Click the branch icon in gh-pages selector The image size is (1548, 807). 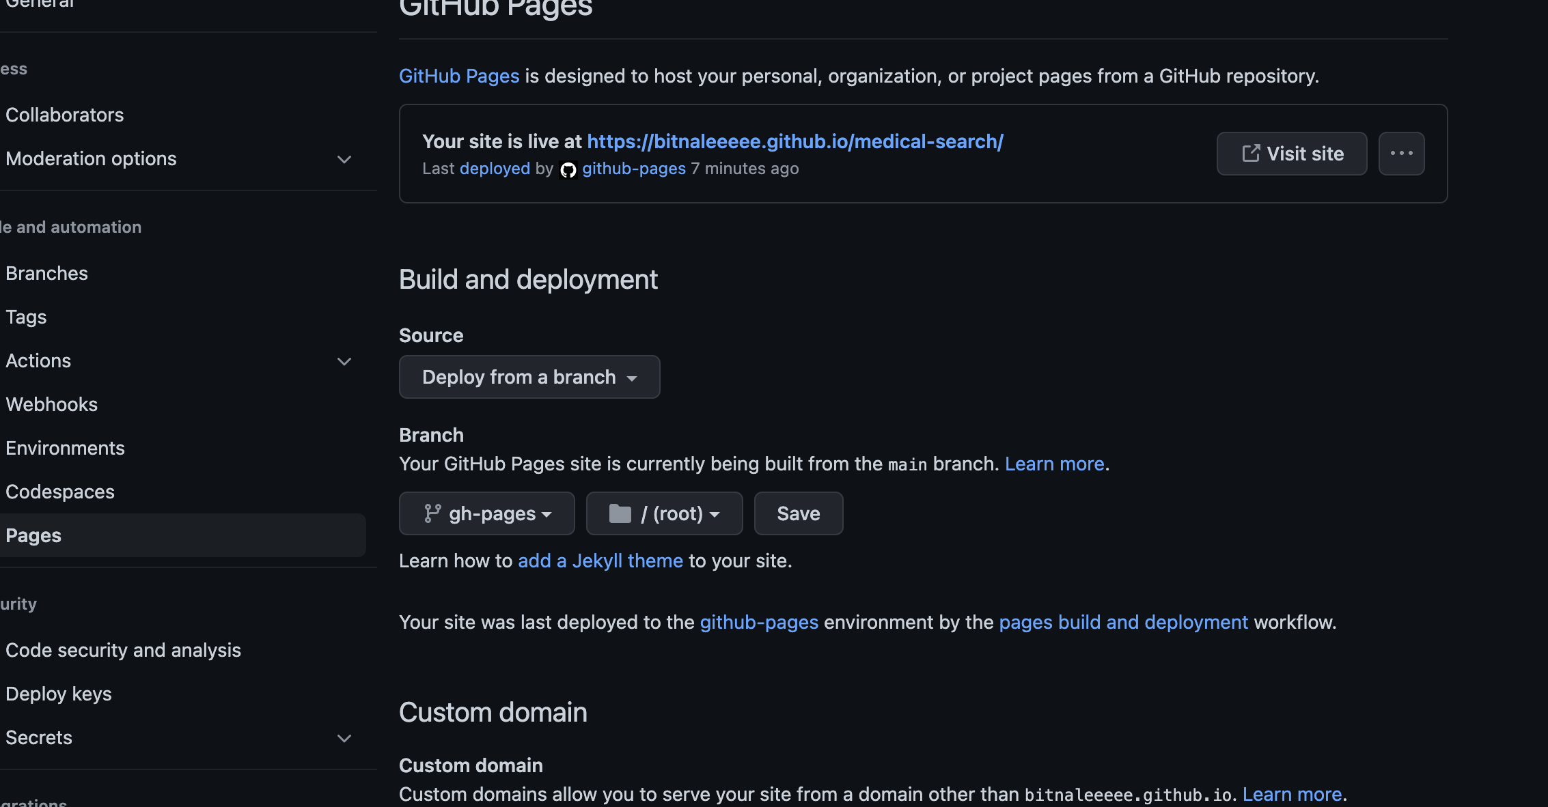(x=432, y=513)
